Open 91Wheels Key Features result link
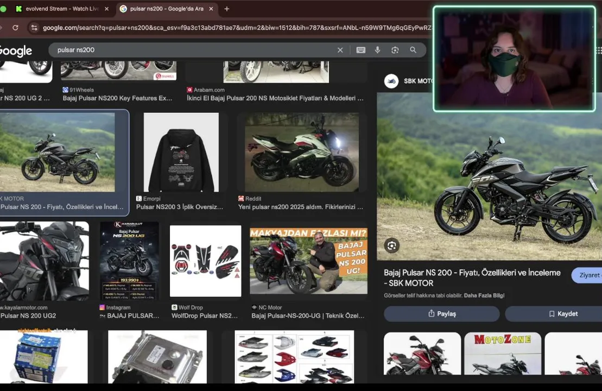The width and height of the screenshot is (602, 391). [117, 98]
